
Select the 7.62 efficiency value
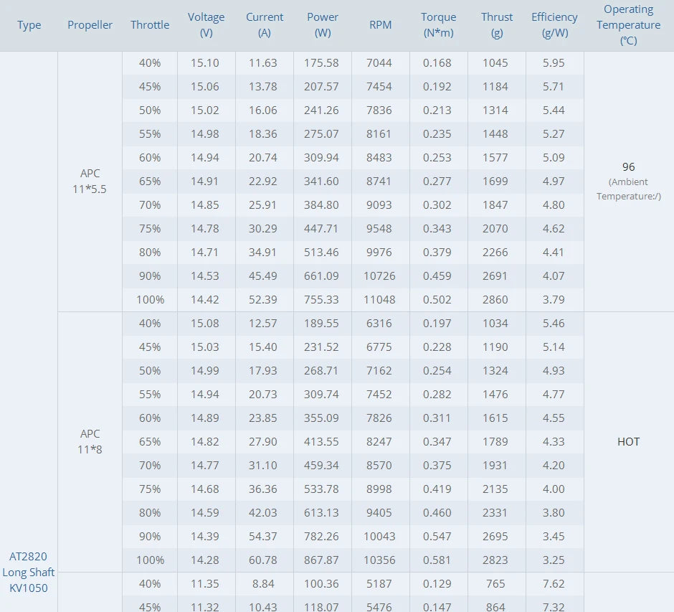554,584
